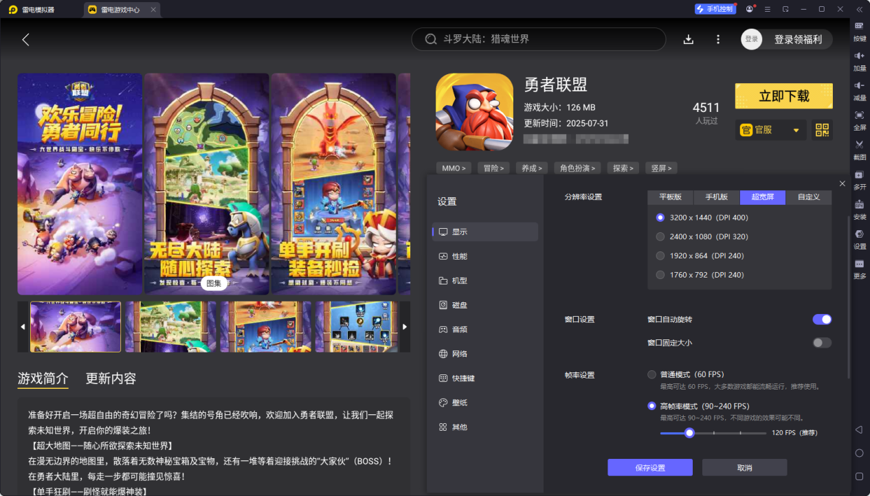
Task: Click the 加量 volume up icon
Action: [859, 60]
